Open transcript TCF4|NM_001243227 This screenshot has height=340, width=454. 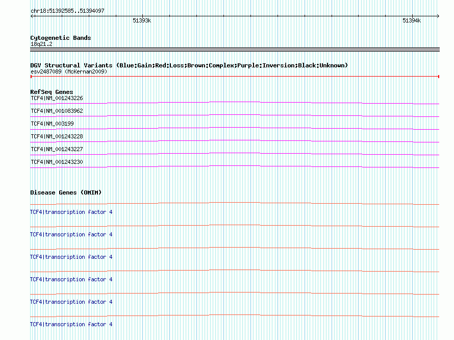[x=57, y=149]
